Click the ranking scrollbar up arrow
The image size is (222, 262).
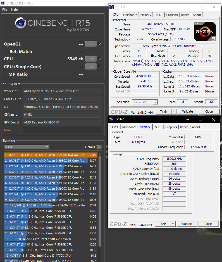tap(100, 154)
